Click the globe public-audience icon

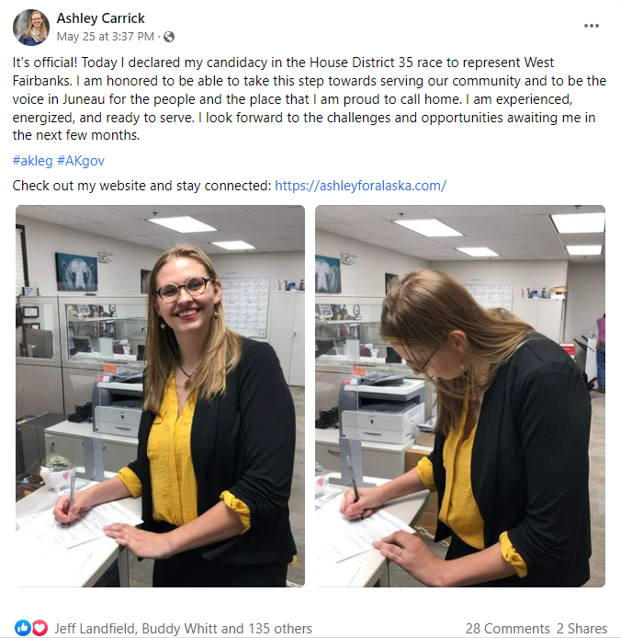pos(169,37)
